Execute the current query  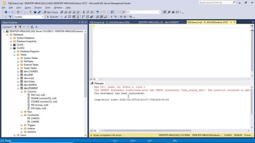click(x=52, y=17)
